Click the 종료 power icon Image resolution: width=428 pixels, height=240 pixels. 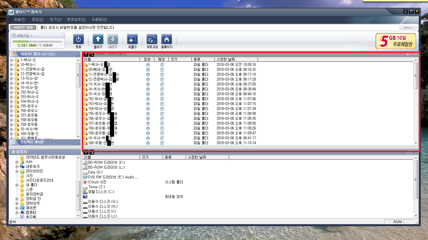(x=78, y=39)
